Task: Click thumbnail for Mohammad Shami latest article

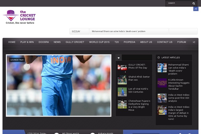Action: 162,68
